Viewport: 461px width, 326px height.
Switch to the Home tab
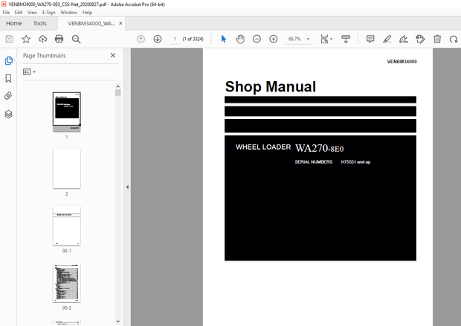pyautogui.click(x=14, y=23)
